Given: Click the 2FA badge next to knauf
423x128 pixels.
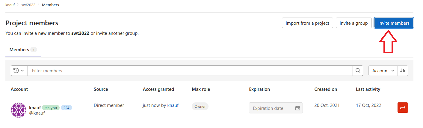Looking at the screenshot, I should point(67,108).
